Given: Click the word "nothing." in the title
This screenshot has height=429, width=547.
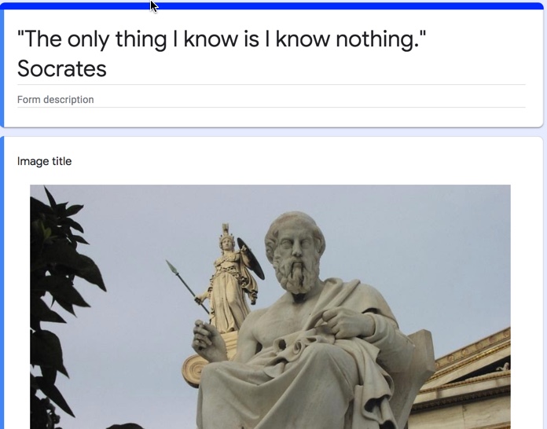Looking at the screenshot, I should [381, 39].
